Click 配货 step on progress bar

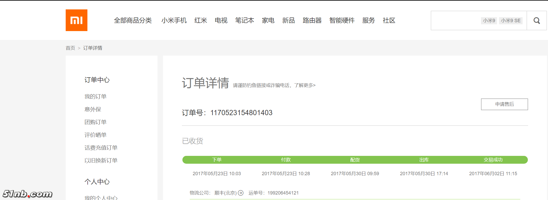[355, 160]
